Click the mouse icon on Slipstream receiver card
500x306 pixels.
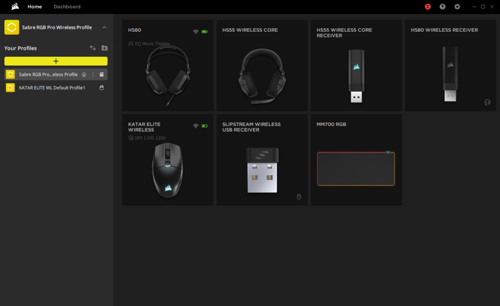299,197
